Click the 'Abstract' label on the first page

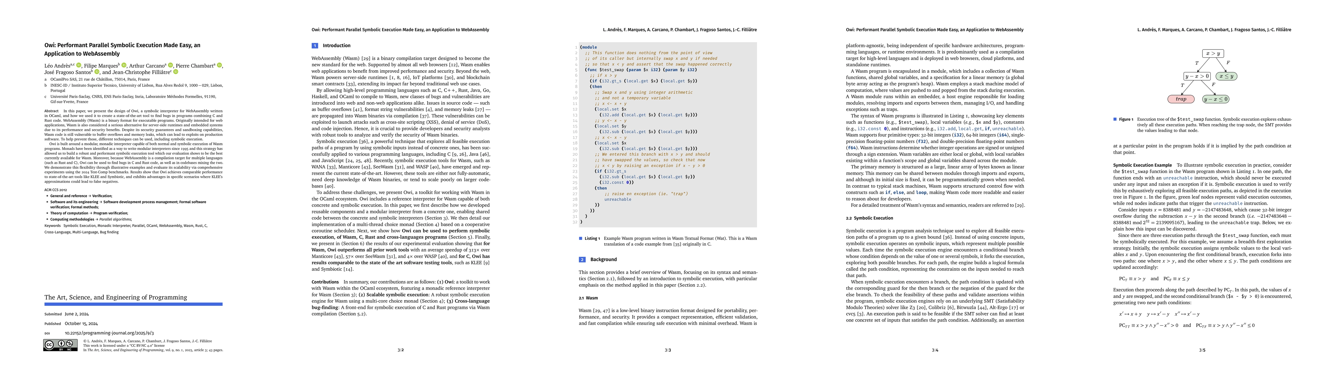click(x=51, y=111)
